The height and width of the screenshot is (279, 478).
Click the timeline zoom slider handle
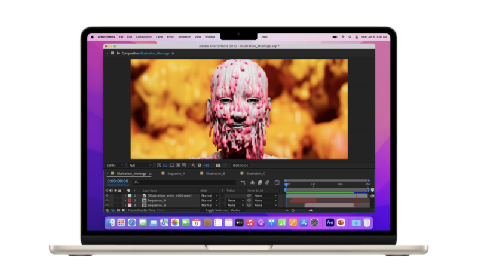(293, 210)
